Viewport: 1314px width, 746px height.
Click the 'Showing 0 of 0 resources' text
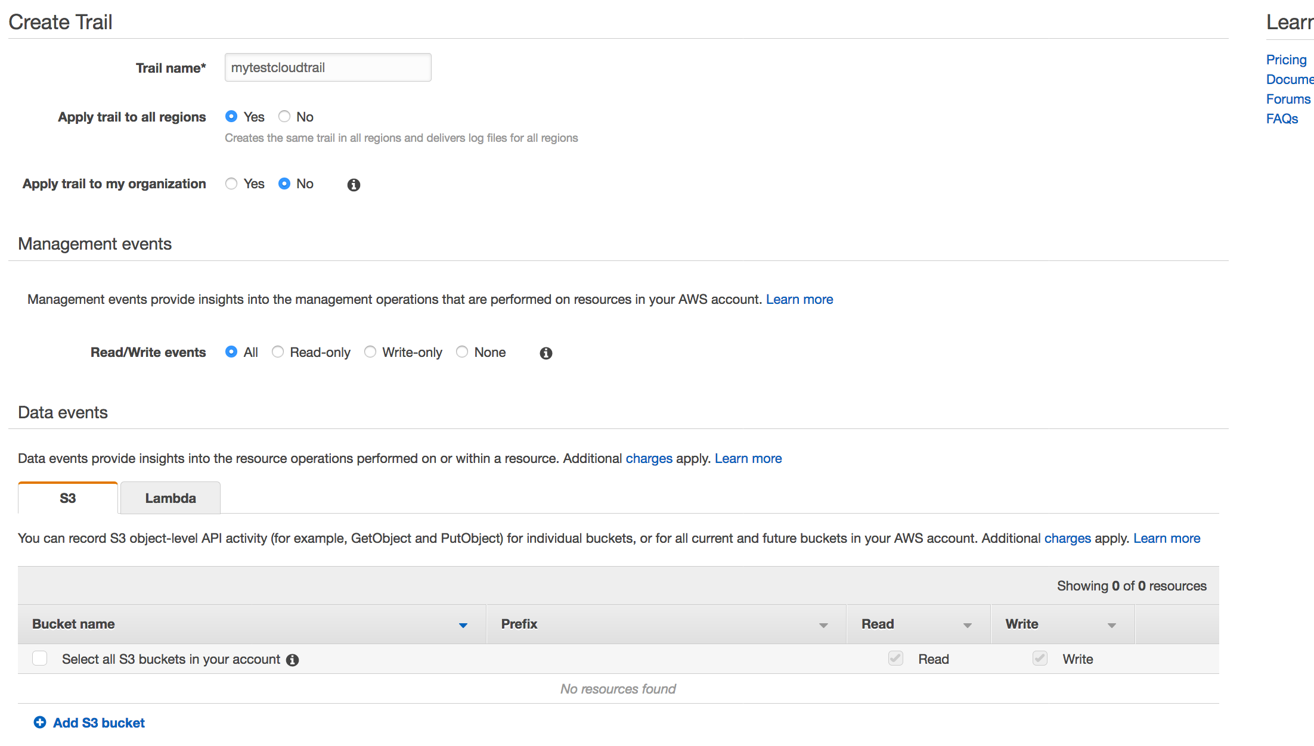tap(1132, 586)
